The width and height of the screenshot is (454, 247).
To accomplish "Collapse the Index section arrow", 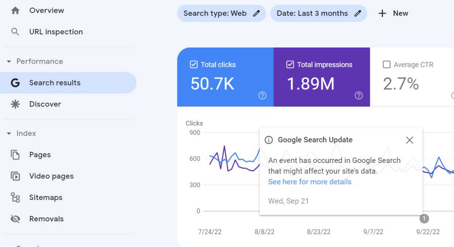I will [9, 133].
